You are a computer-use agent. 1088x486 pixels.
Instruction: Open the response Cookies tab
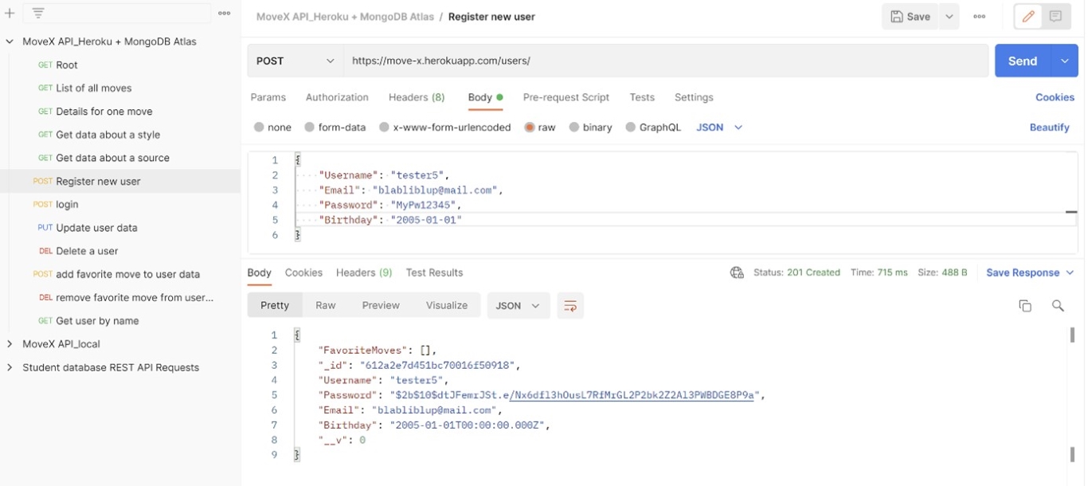[303, 272]
